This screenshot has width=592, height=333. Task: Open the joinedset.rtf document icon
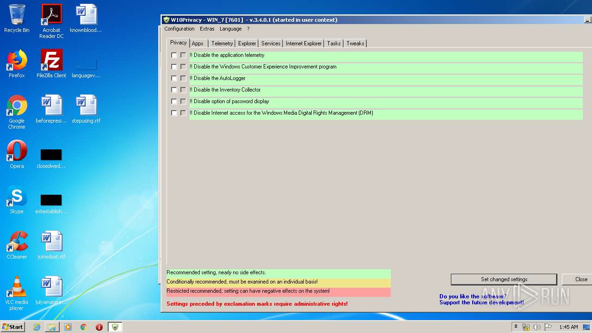pyautogui.click(x=51, y=245)
